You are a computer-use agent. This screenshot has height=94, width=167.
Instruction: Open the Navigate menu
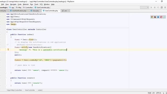13,4
